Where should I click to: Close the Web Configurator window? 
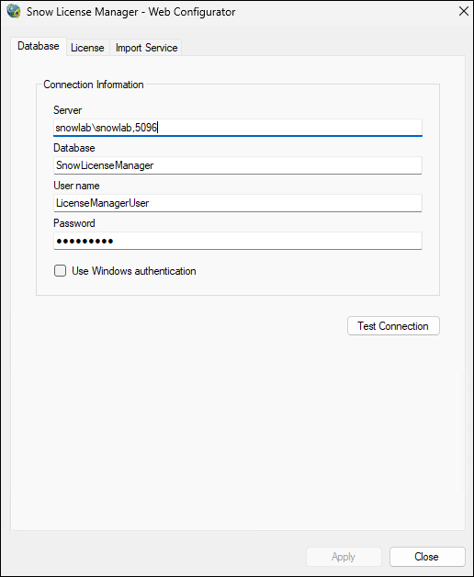point(464,11)
